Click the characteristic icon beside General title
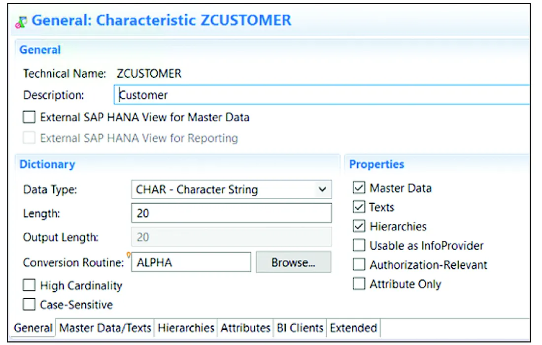The image size is (542, 345). [22, 22]
